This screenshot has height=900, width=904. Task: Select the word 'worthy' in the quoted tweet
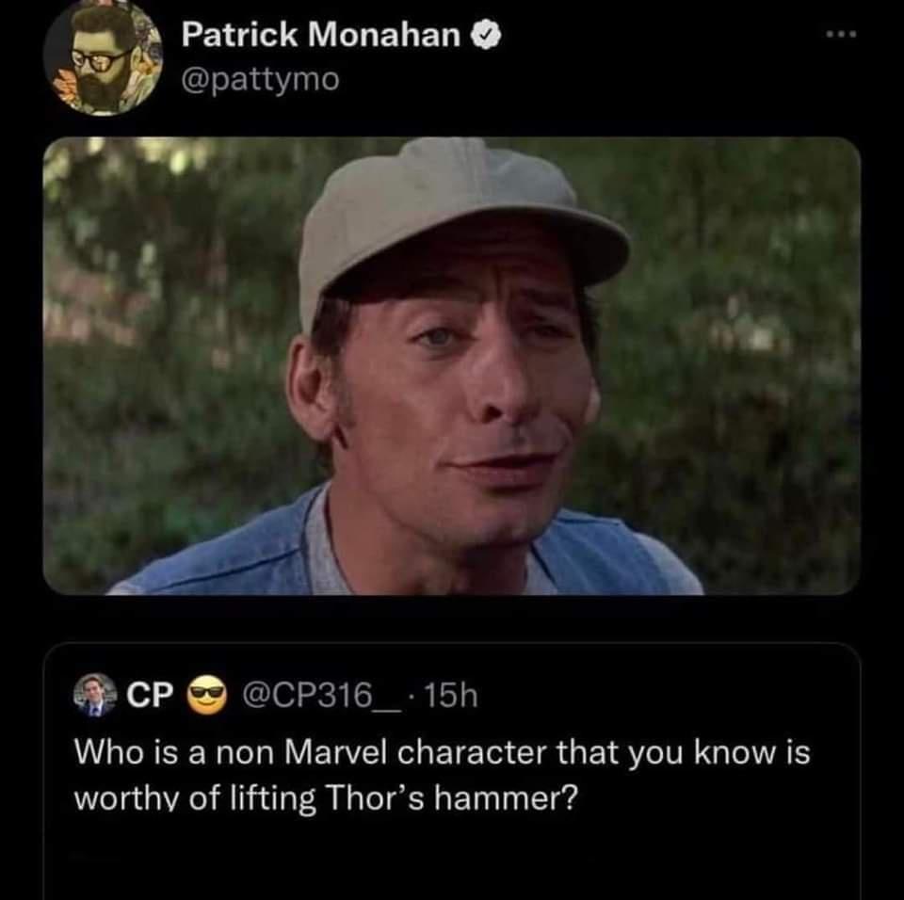114,797
